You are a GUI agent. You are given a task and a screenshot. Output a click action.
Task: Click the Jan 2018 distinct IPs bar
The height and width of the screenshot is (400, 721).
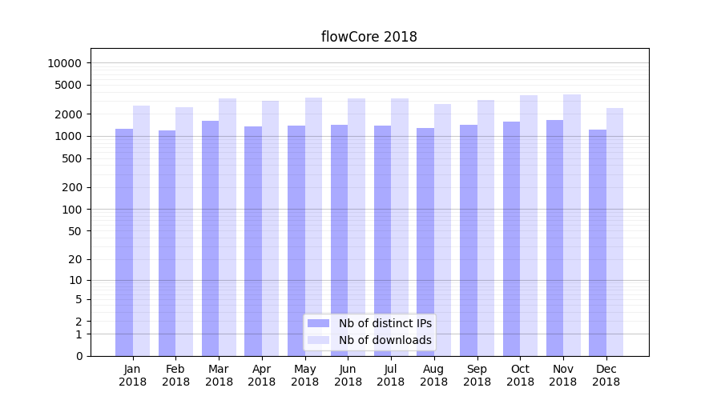124,240
